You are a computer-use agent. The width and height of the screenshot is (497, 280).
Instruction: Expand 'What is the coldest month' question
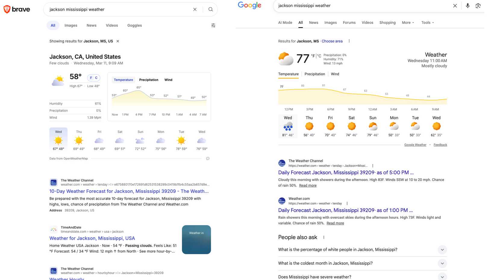[442, 263]
